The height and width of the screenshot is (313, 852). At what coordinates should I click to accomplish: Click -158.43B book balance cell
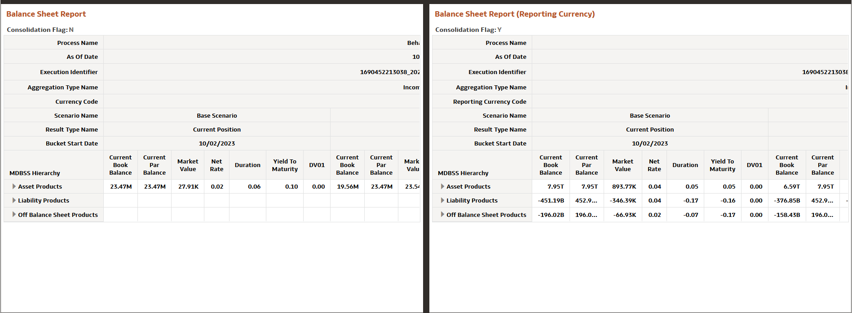point(787,215)
